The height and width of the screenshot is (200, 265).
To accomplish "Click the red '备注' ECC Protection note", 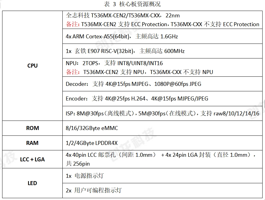I will 162,24.
